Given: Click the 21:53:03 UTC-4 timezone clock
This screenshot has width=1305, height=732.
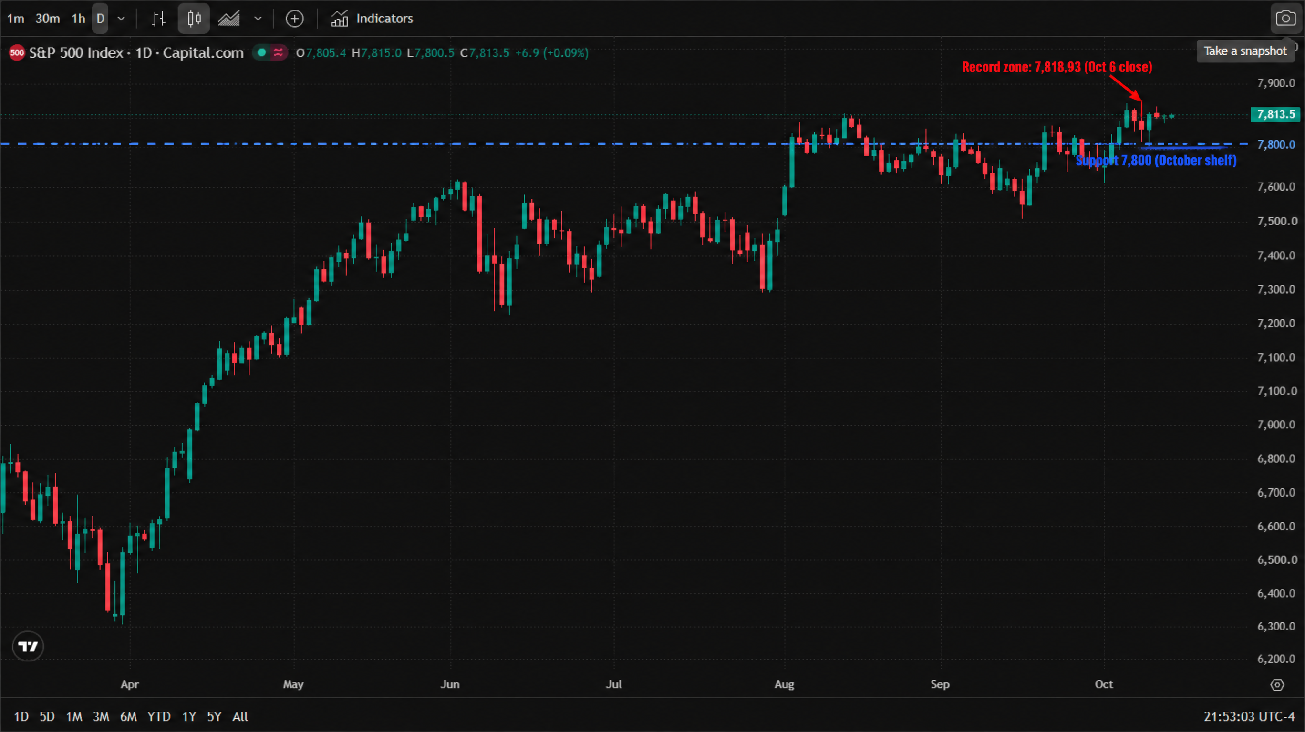Looking at the screenshot, I should point(1249,717).
